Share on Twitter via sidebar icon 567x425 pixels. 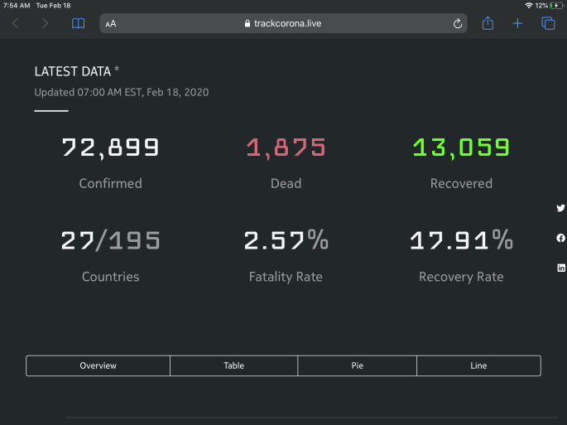pos(561,209)
